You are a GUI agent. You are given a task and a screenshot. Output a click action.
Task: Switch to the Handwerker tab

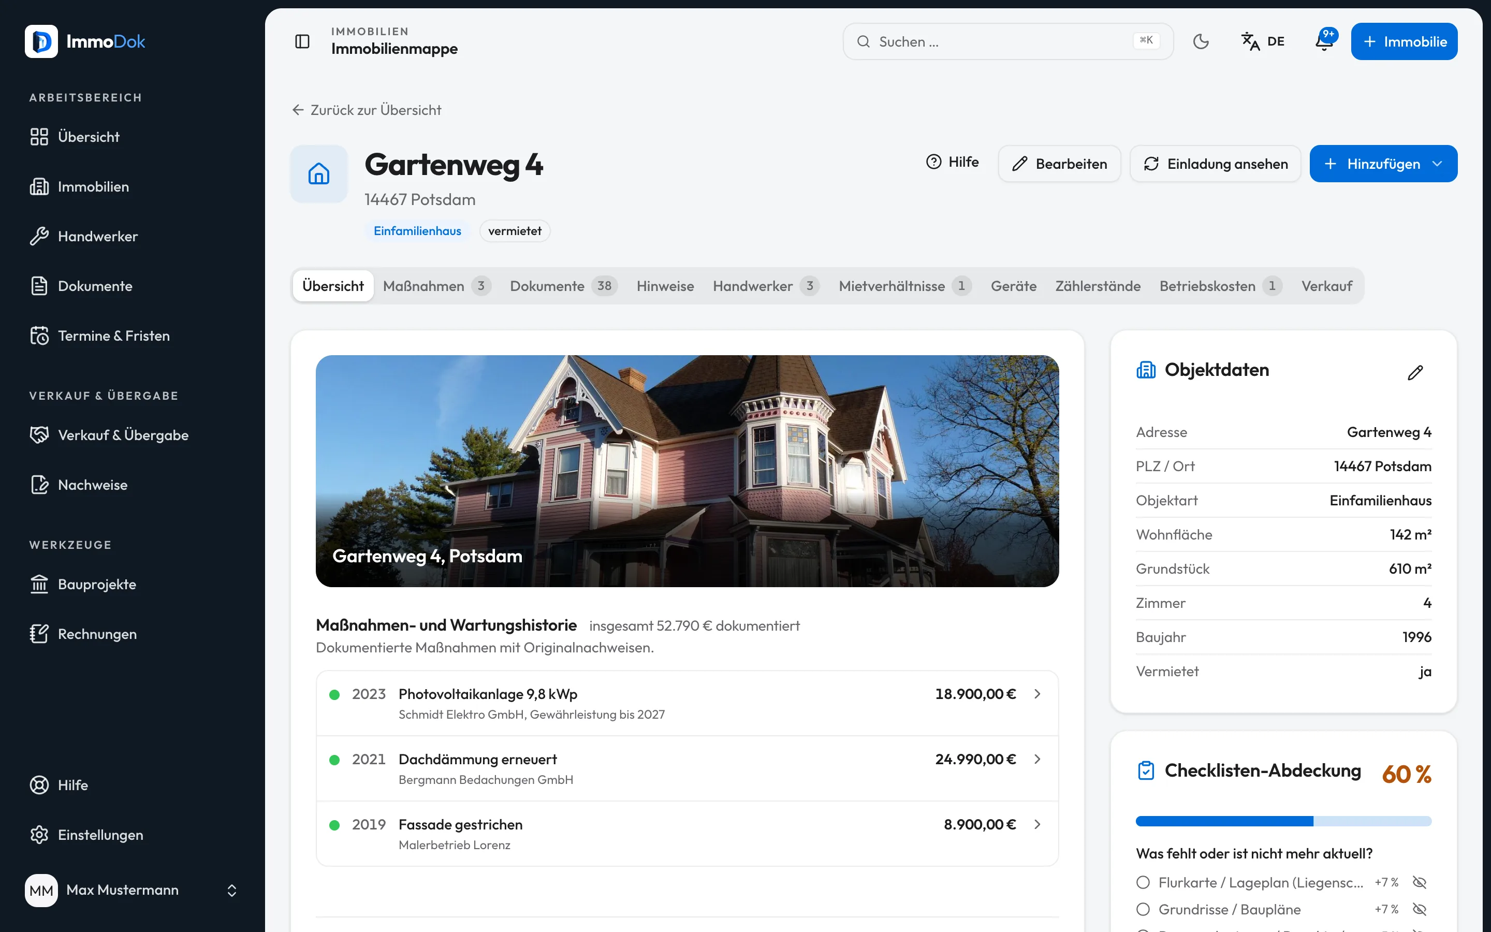(x=766, y=286)
